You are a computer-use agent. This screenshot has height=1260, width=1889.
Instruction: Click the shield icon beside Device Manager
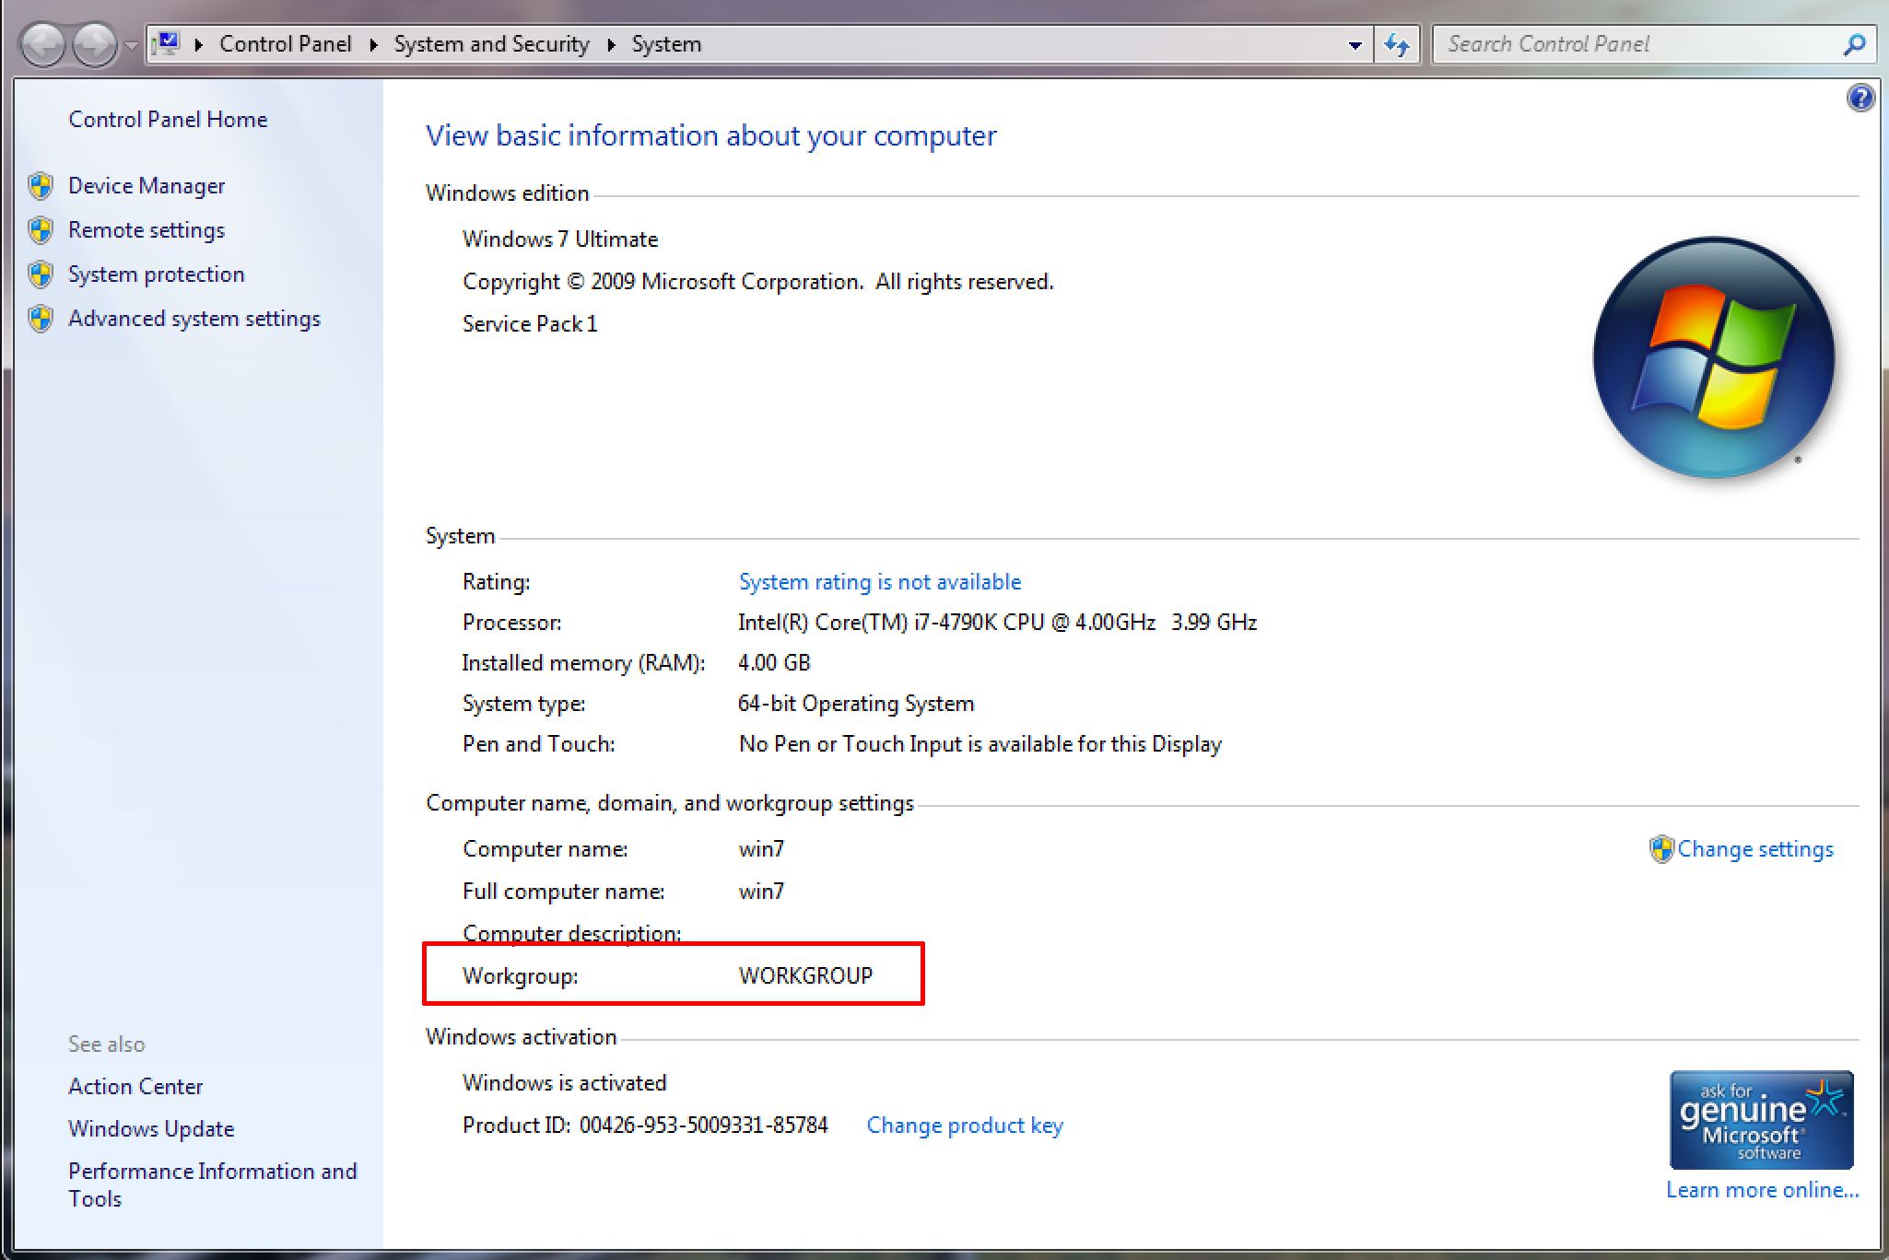(41, 186)
